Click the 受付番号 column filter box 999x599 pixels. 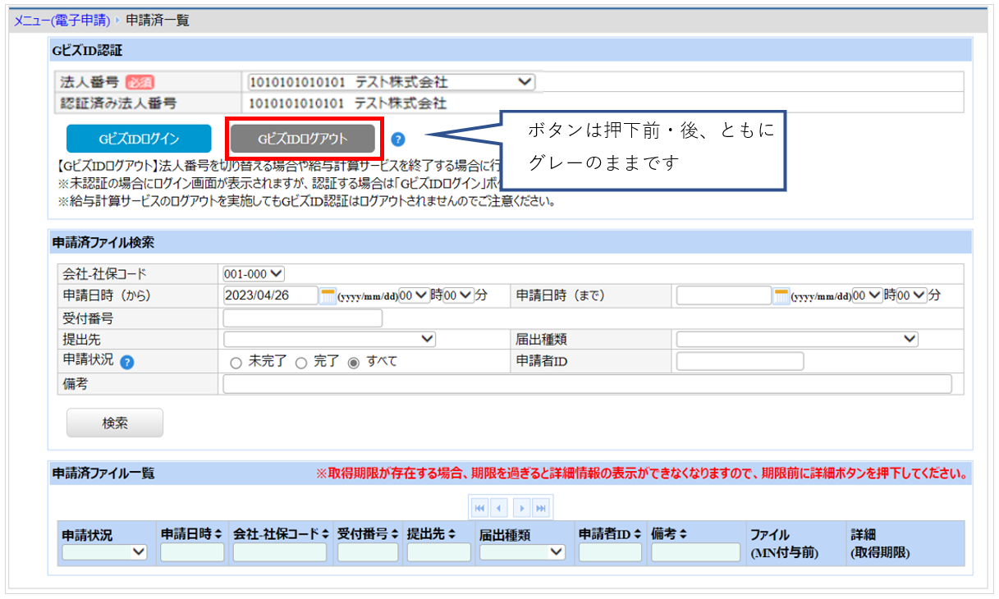click(368, 553)
